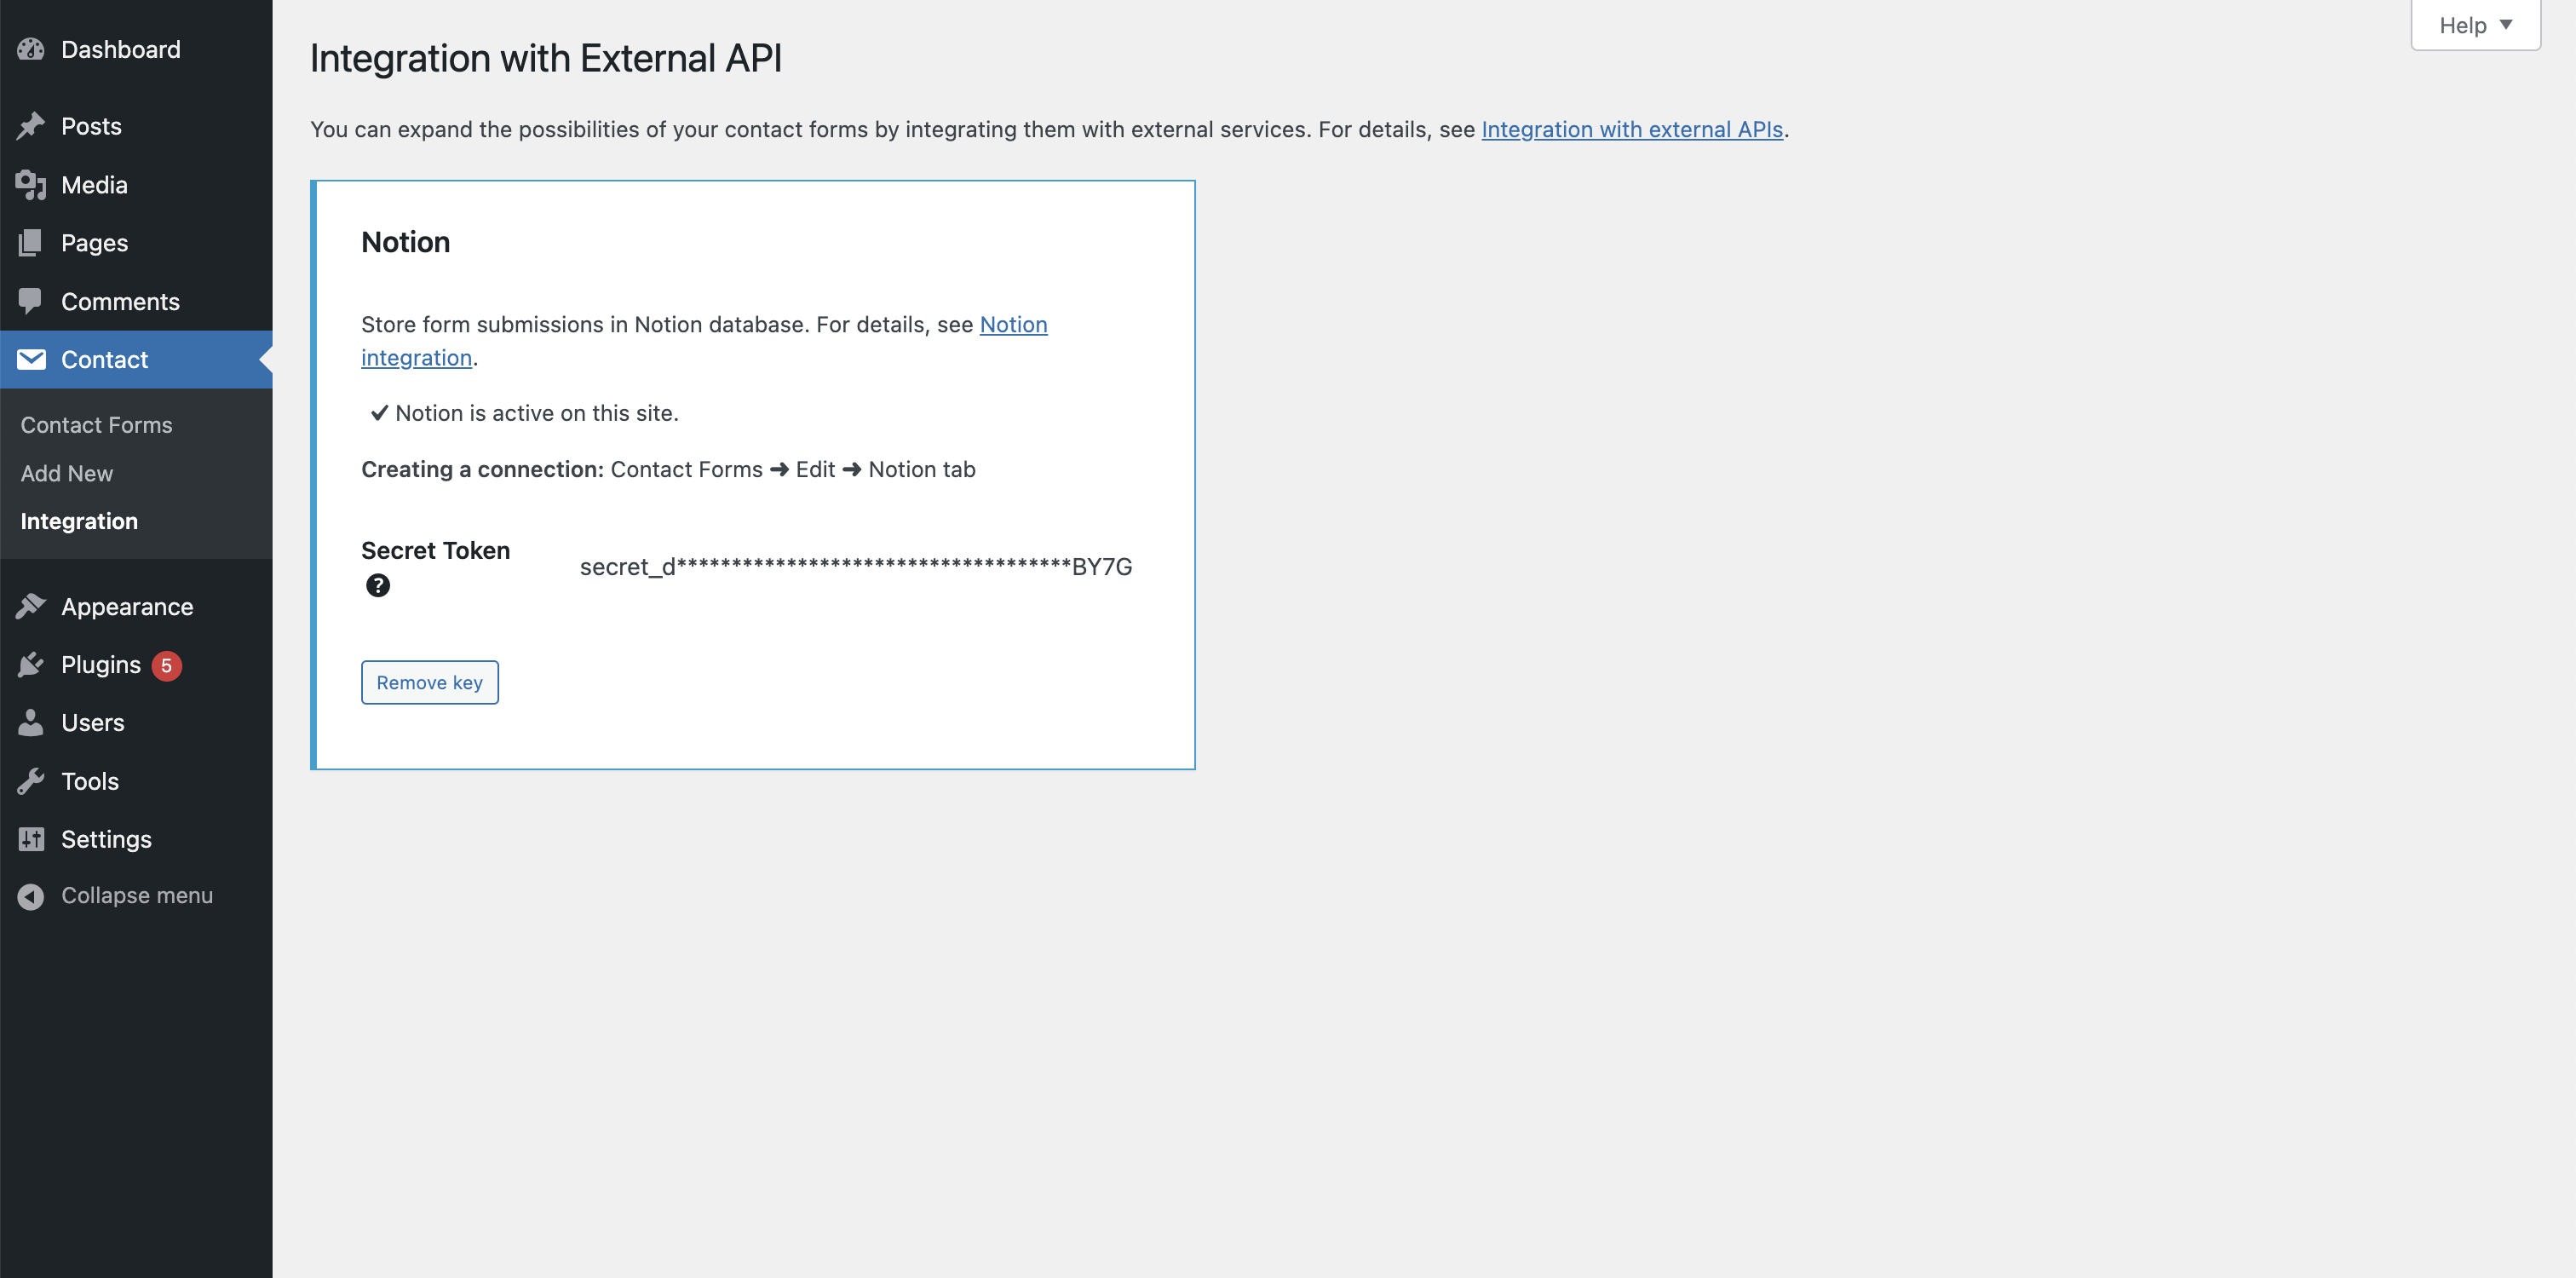Open the Settings menu label
Image resolution: width=2576 pixels, height=1278 pixels.
click(106, 839)
